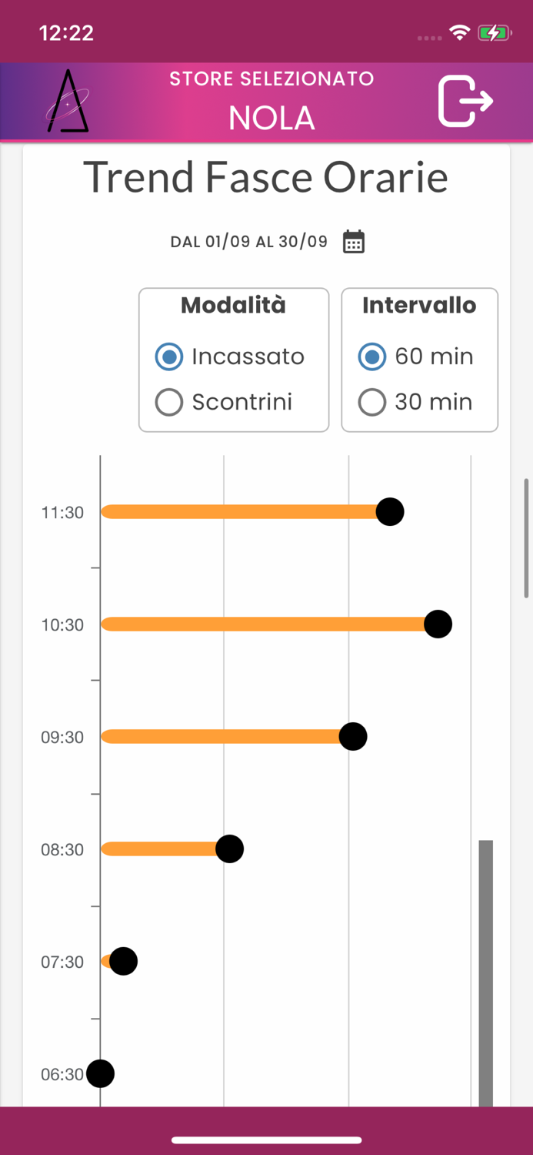This screenshot has width=533, height=1155.
Task: Open the calendar icon next to the date range
Action: (x=352, y=241)
